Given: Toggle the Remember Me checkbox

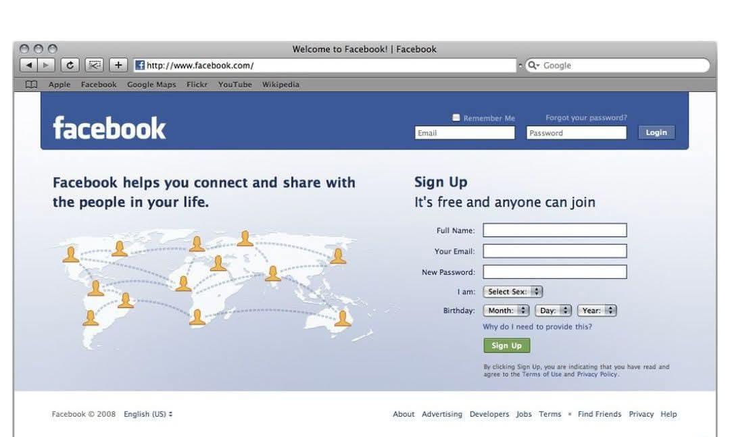Looking at the screenshot, I should click(x=456, y=118).
